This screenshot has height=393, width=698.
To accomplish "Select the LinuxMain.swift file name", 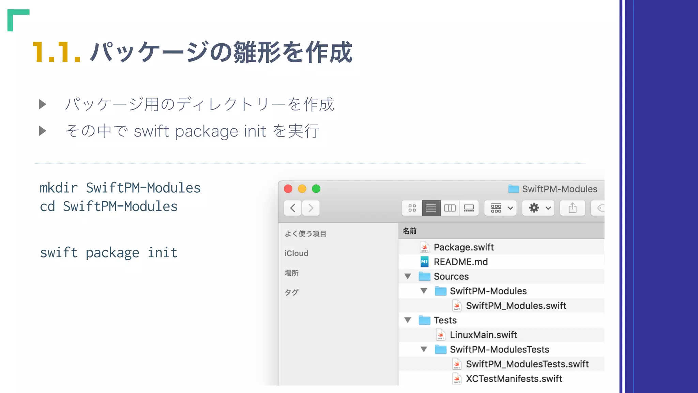I will click(483, 335).
